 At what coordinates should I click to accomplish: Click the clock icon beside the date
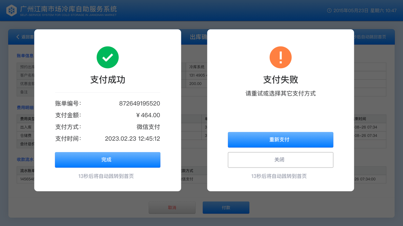tap(329, 11)
